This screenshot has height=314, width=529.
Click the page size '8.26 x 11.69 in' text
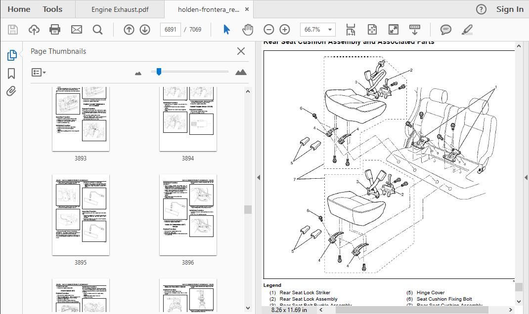[x=289, y=310]
